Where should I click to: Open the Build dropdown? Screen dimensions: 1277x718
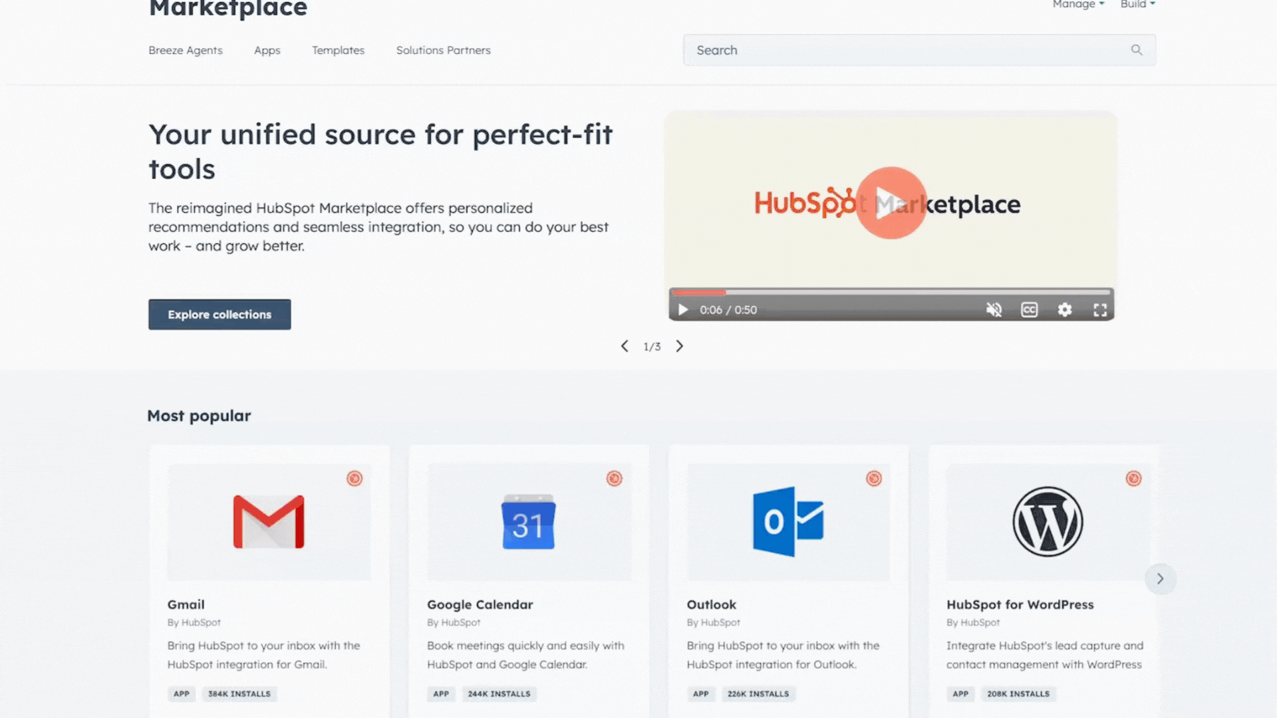(x=1138, y=5)
